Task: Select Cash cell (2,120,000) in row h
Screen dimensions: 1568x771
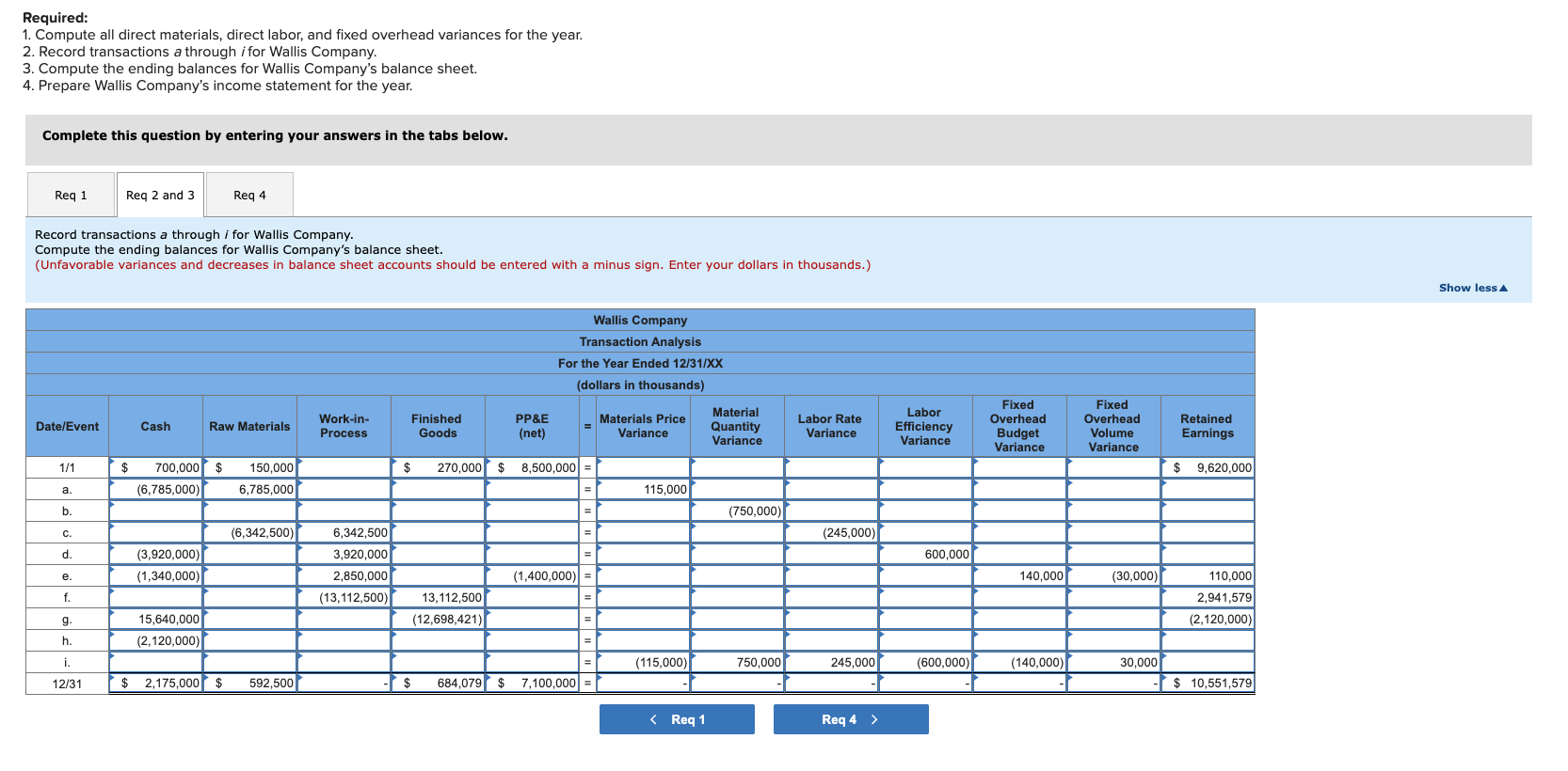Action: (x=156, y=640)
